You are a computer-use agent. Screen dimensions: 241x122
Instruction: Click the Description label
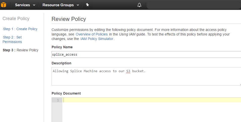pyautogui.click(x=61, y=63)
